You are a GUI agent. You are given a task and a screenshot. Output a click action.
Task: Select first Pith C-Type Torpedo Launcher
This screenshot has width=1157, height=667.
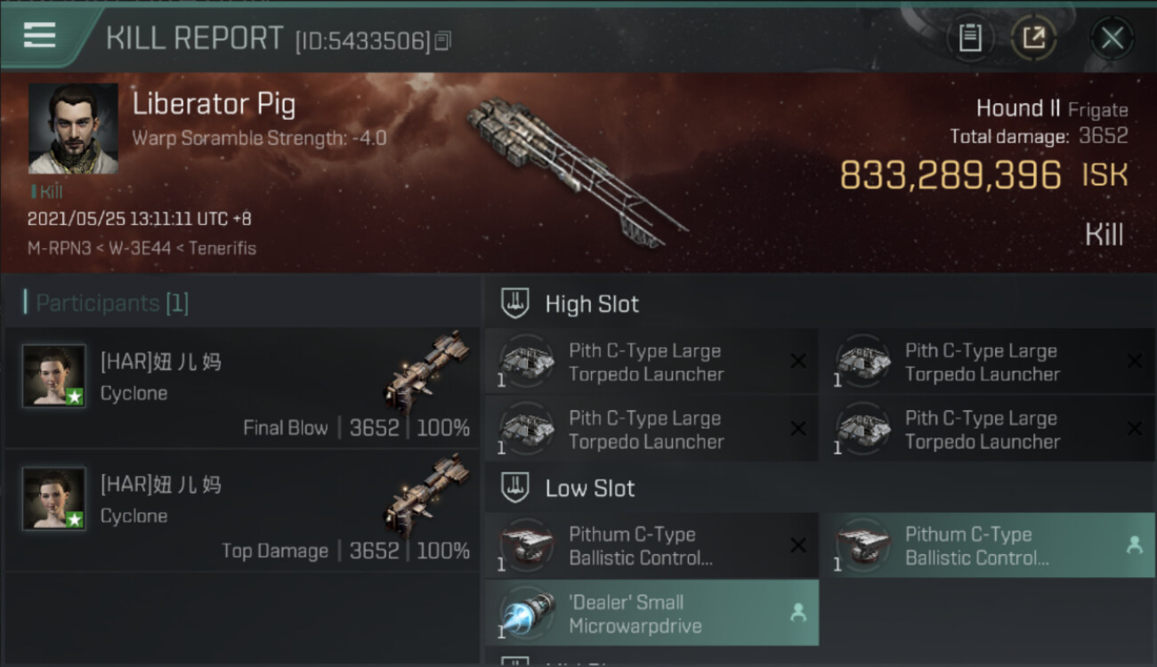pyautogui.click(x=651, y=362)
